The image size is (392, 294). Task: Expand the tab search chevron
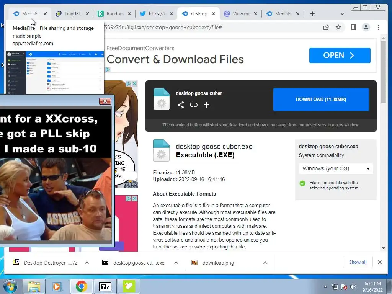342,14
